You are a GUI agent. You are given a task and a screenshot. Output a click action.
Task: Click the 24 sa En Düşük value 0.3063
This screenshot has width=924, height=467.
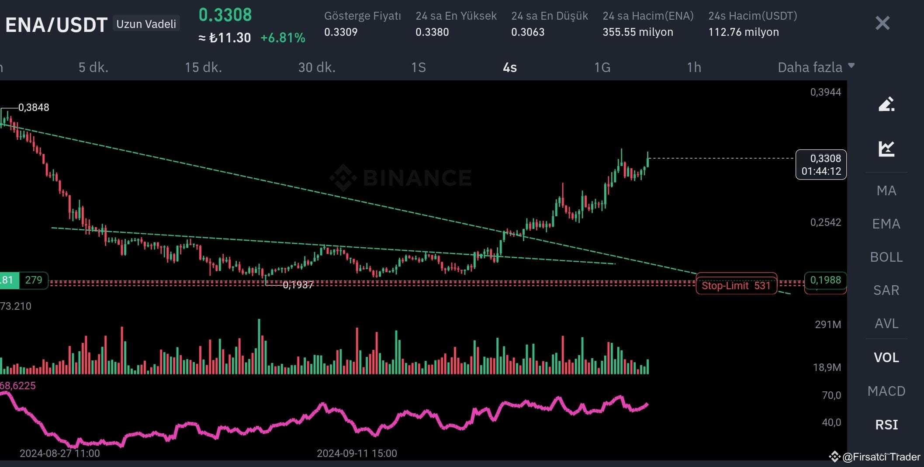pyautogui.click(x=528, y=32)
